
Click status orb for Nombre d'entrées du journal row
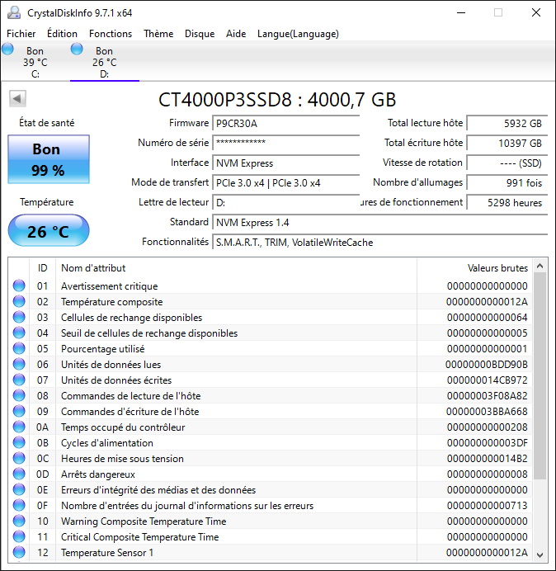(x=19, y=505)
